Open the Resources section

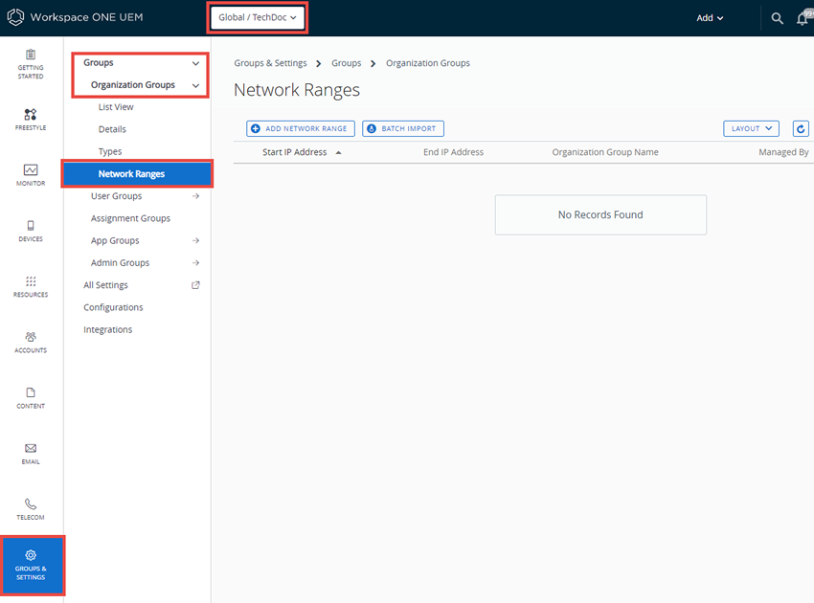pyautogui.click(x=31, y=286)
